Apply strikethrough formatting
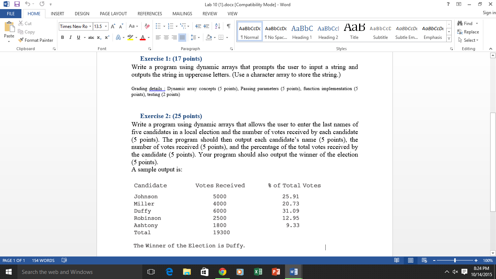496x279 pixels. coord(92,37)
